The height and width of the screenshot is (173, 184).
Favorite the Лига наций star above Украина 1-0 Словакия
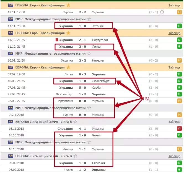75,156
